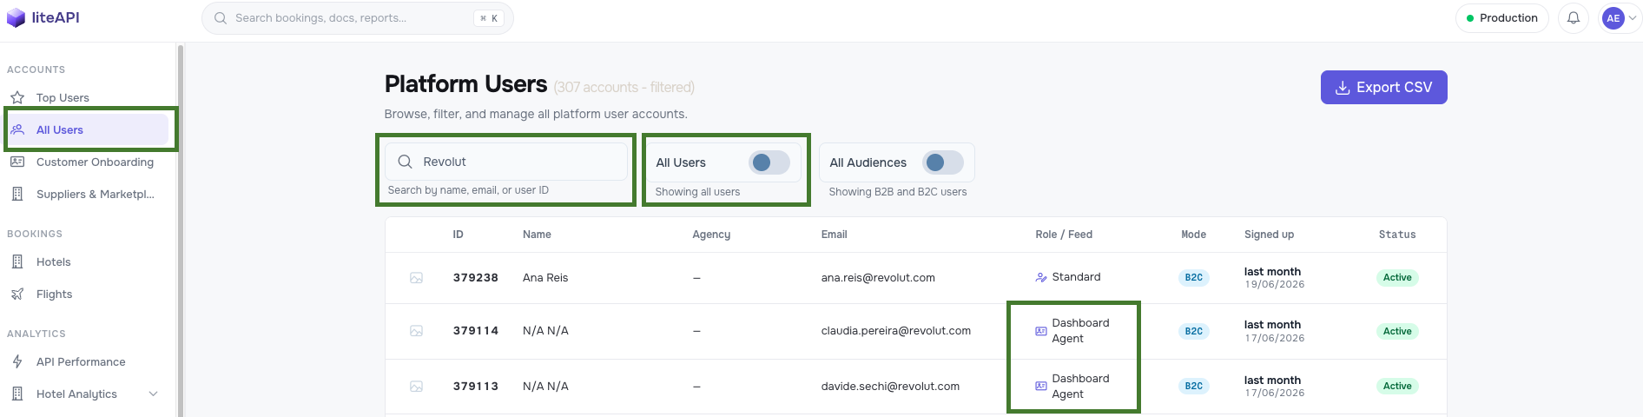Click the Flights plane icon
The image size is (1643, 417).
coord(17,294)
